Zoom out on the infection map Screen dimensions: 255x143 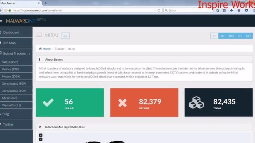click(x=41, y=139)
